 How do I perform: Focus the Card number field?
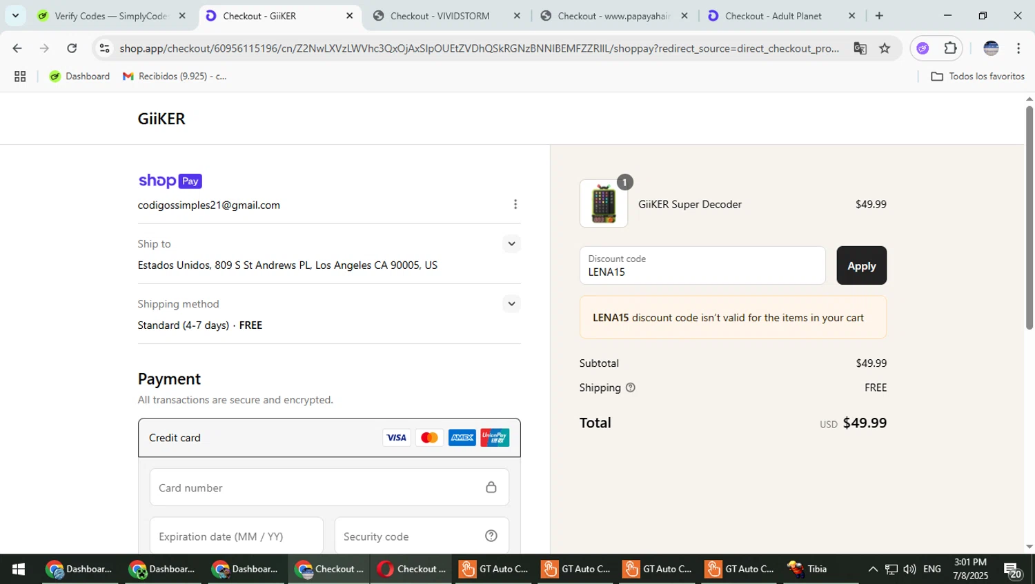[329, 487]
